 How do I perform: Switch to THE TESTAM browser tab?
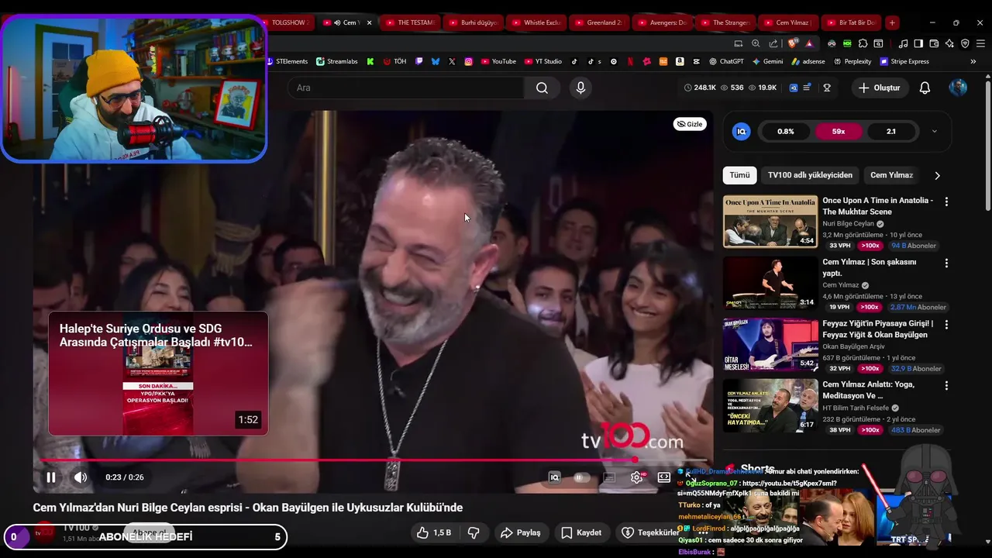pyautogui.click(x=410, y=22)
